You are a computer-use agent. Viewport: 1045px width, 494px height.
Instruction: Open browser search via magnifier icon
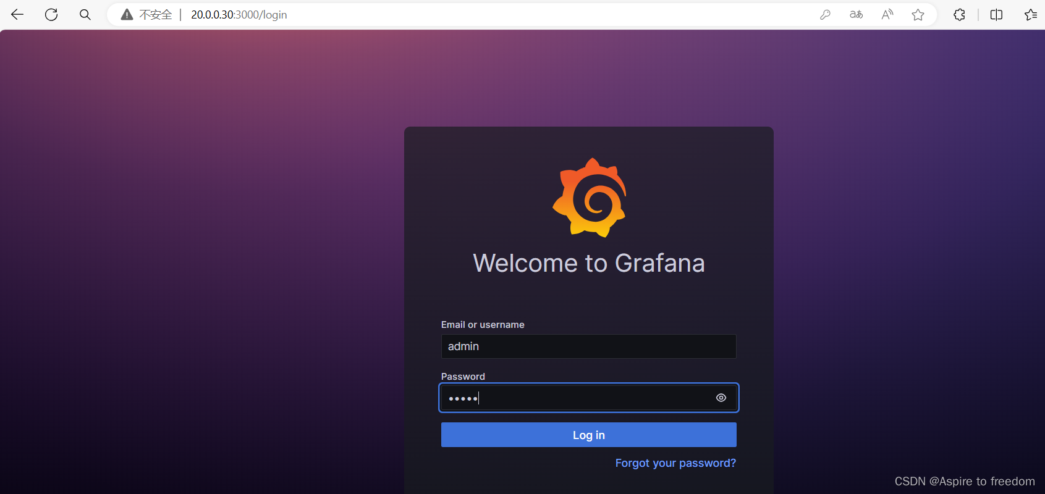tap(85, 14)
